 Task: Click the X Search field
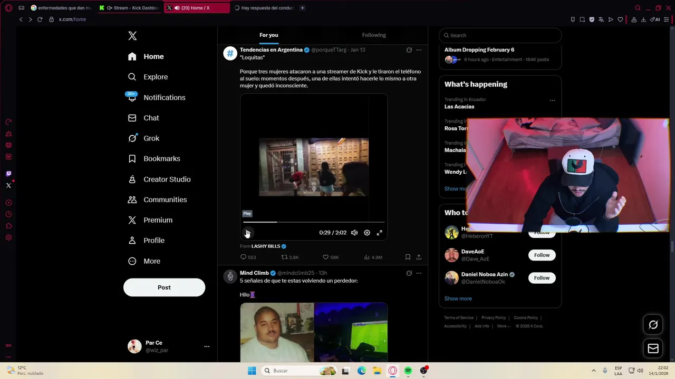click(500, 35)
